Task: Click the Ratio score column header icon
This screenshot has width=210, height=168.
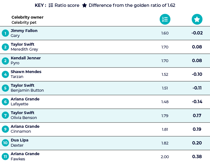Action: click(x=165, y=19)
